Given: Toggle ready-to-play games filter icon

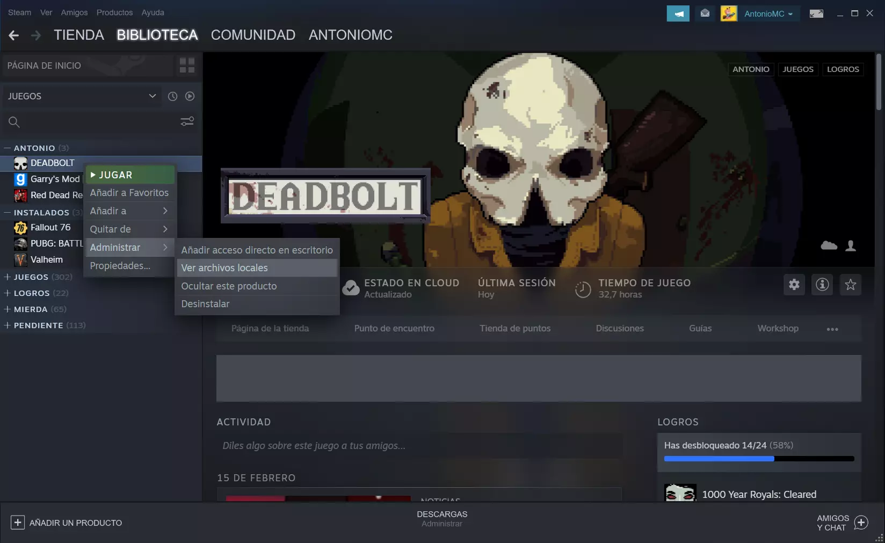Looking at the screenshot, I should point(190,96).
